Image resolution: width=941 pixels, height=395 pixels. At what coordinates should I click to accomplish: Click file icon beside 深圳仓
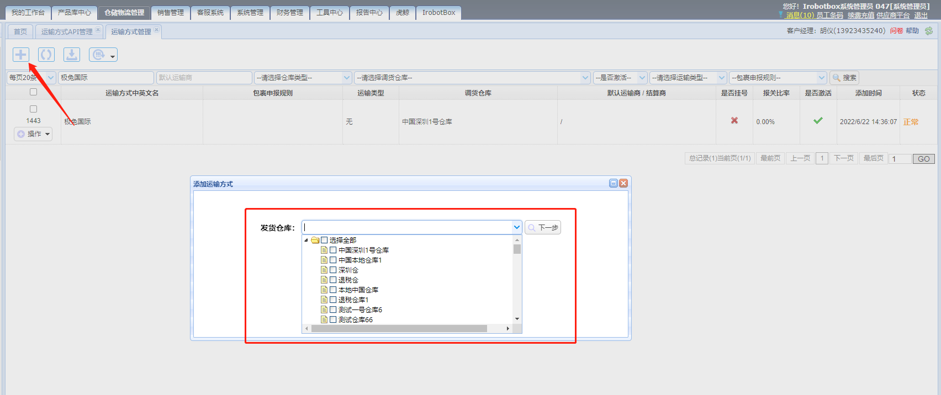[324, 270]
